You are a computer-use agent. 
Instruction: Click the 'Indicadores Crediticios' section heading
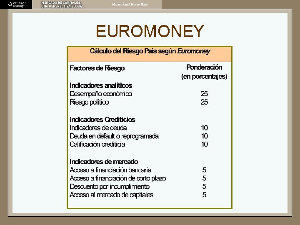pyautogui.click(x=102, y=120)
